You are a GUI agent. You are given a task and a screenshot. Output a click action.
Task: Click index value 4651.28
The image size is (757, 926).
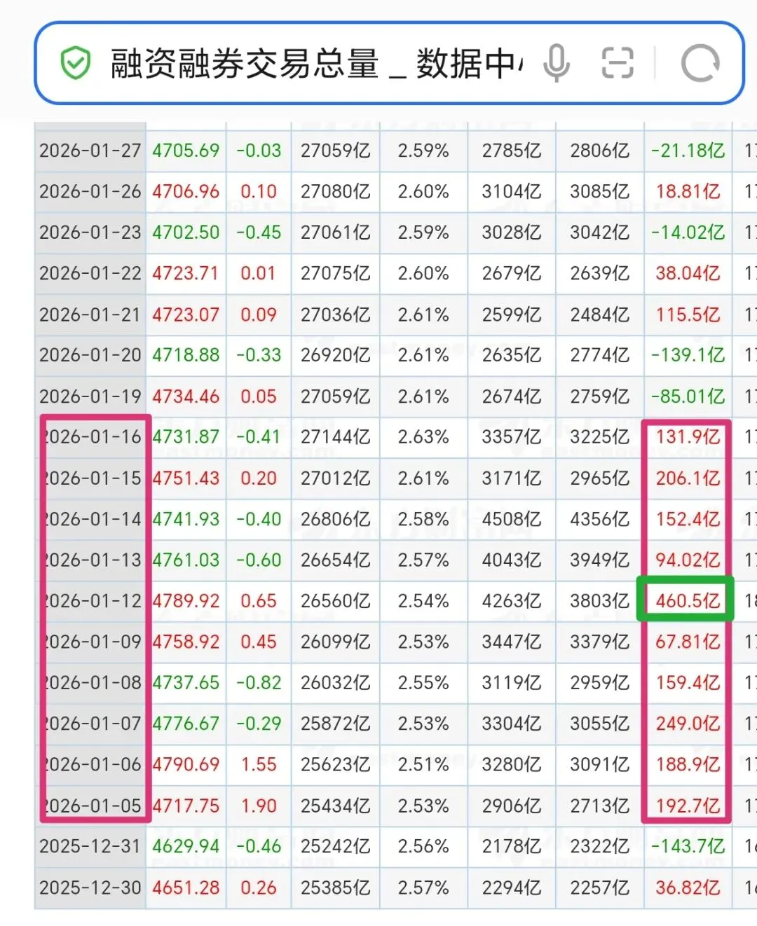(186, 888)
